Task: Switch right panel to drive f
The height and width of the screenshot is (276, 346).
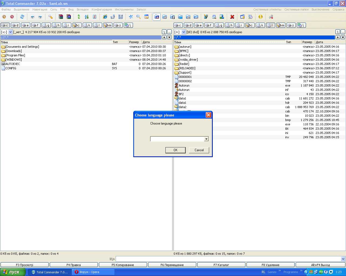Action: (209, 25)
